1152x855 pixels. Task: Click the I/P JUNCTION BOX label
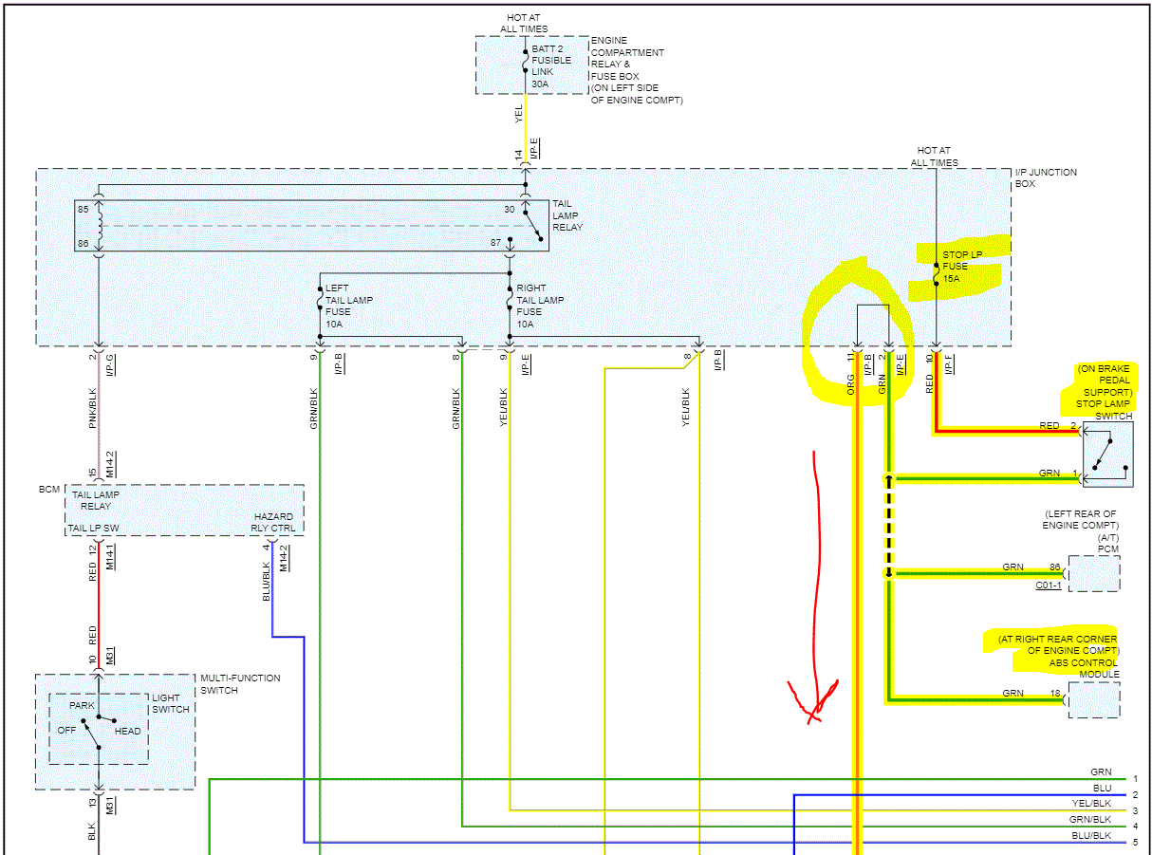click(1045, 177)
